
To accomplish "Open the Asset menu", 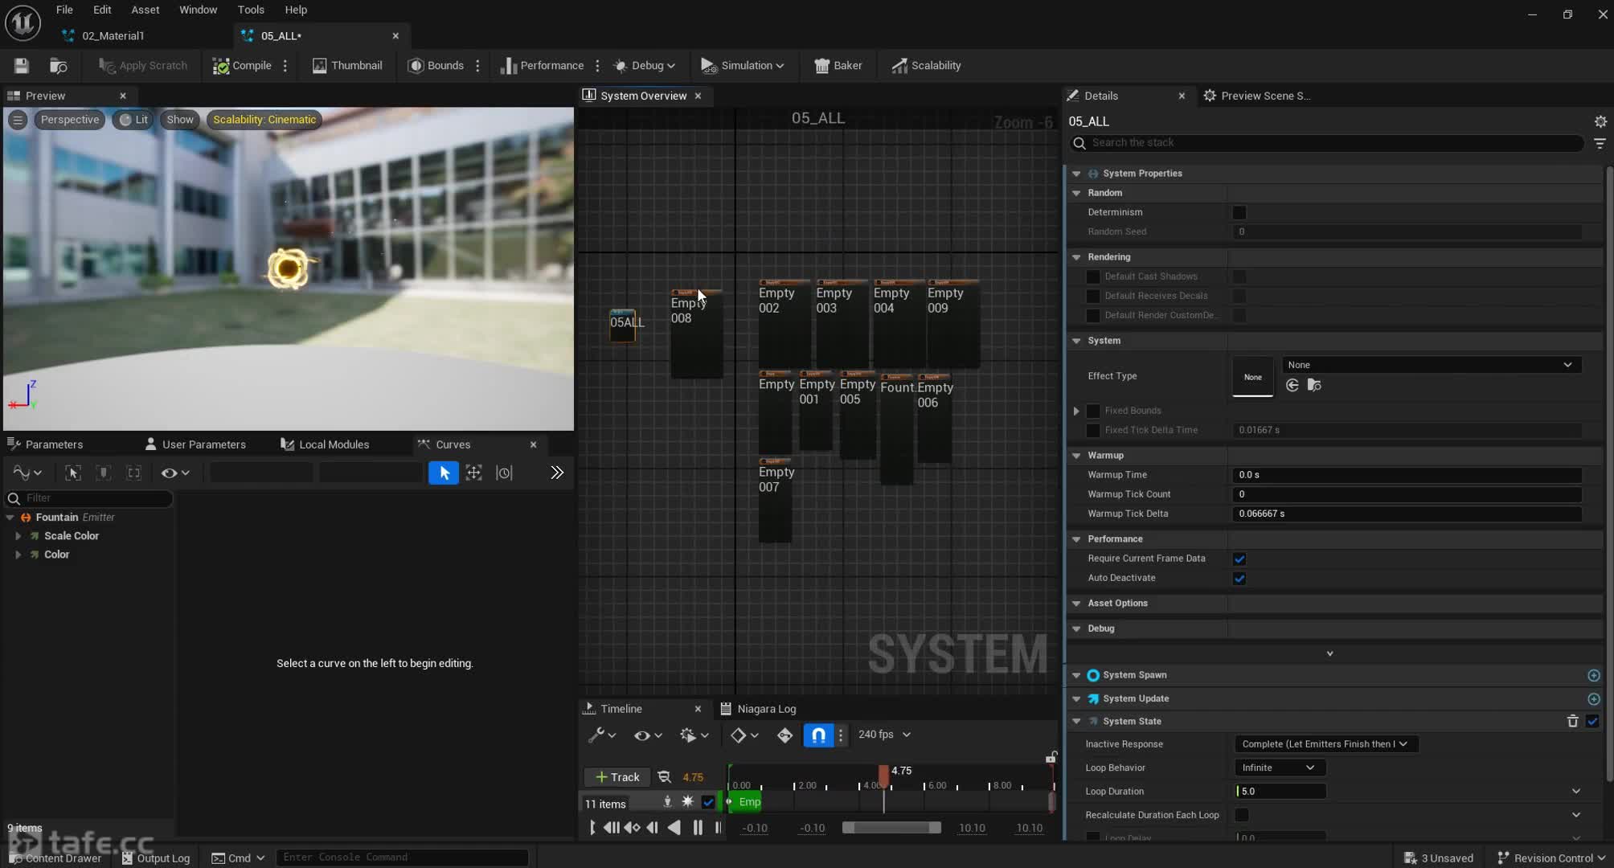I will point(145,10).
